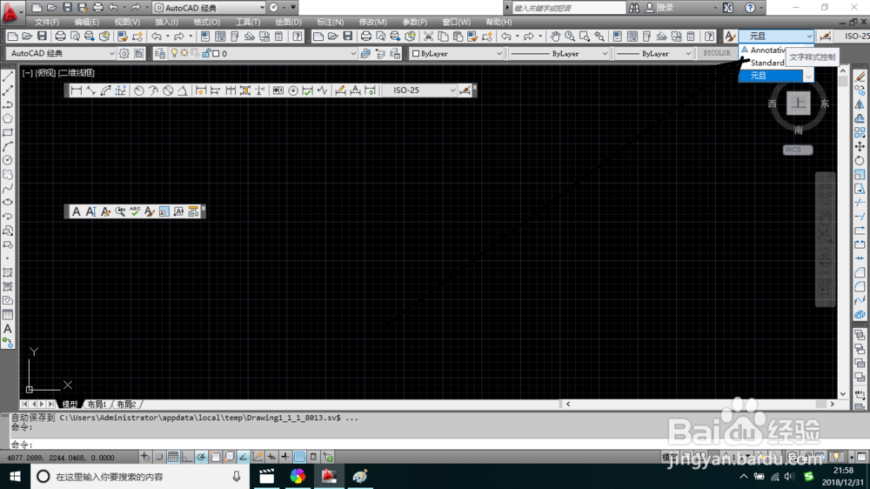Image resolution: width=870 pixels, height=489 pixels.
Task: Toggle Snap Mode in status bar
Action: point(159,457)
